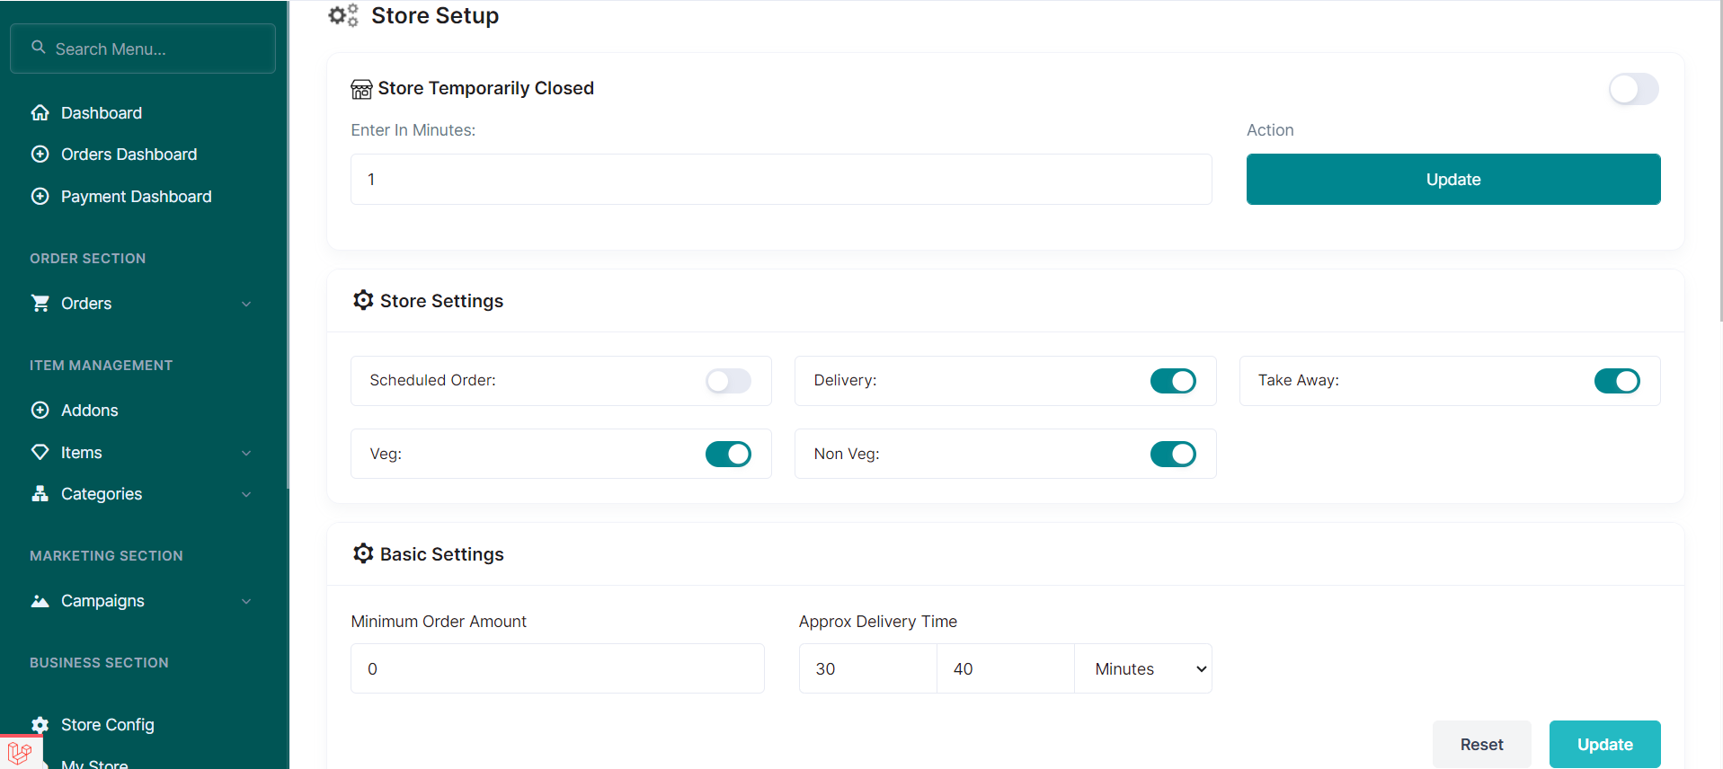The height and width of the screenshot is (769, 1723).
Task: Click the Orders Dashboard plus icon
Action: [40, 155]
